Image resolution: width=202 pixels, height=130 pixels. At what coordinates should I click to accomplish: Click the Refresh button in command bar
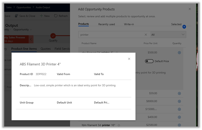(61, 16)
